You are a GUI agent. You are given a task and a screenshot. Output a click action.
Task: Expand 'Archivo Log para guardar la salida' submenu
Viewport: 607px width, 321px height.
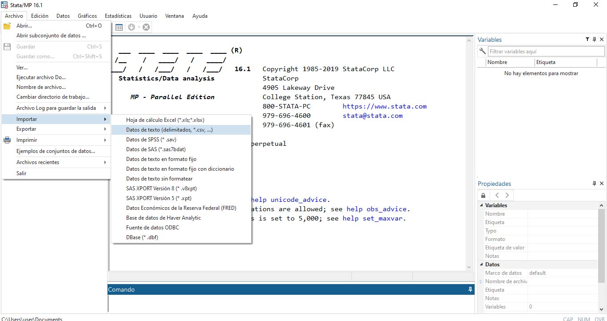coord(56,108)
